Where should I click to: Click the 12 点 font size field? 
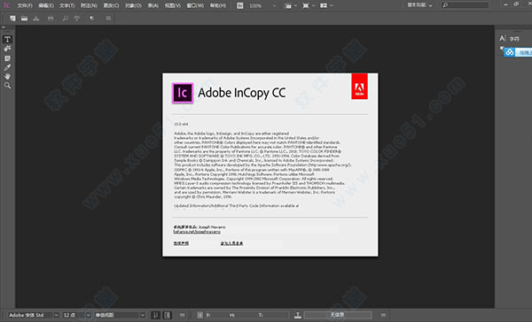coord(74,315)
